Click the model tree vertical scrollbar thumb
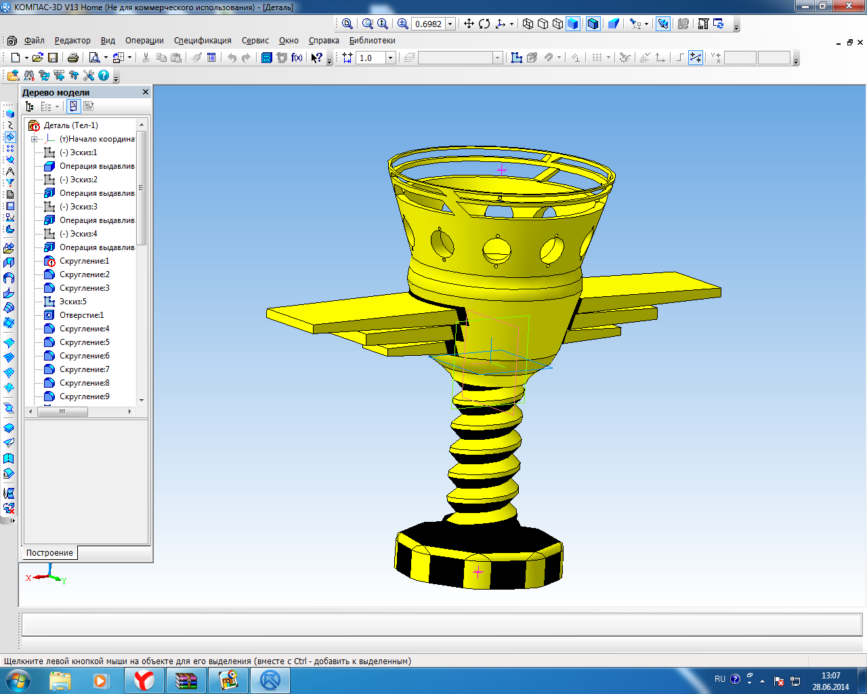The width and height of the screenshot is (867, 694). click(142, 188)
